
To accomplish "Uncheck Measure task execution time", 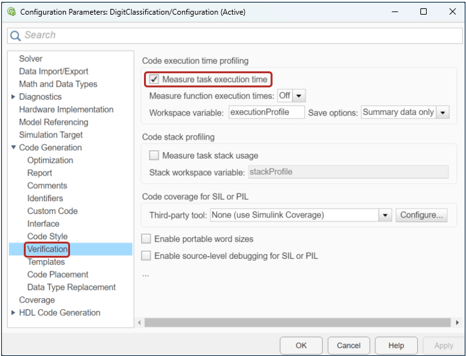I will (x=154, y=80).
